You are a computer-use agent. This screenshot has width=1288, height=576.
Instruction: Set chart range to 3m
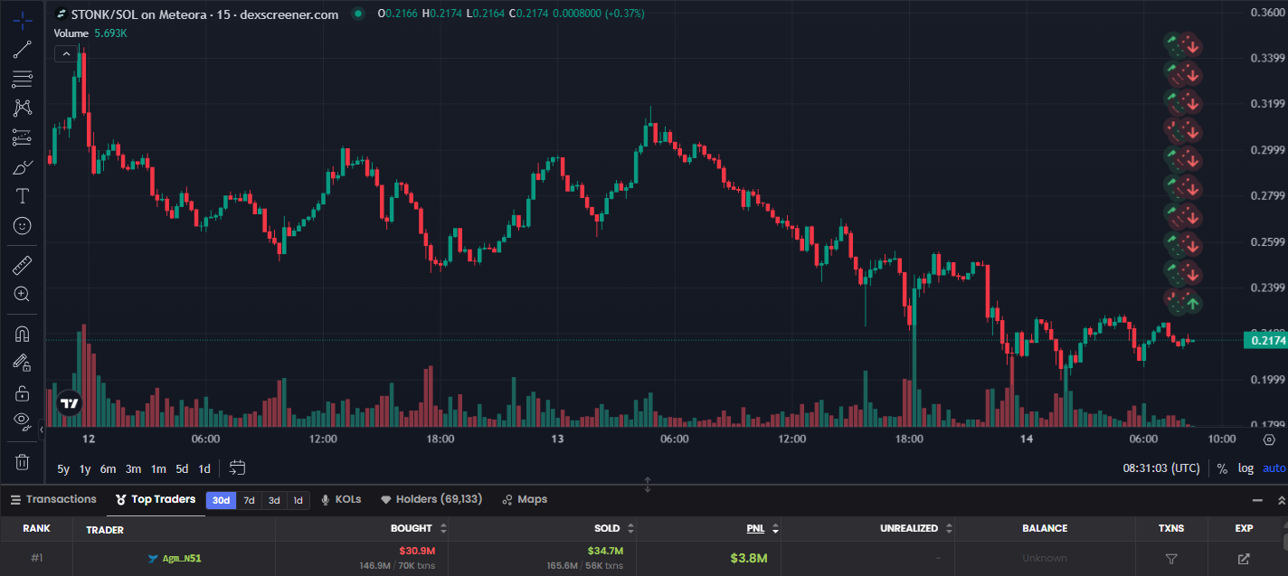tap(133, 468)
